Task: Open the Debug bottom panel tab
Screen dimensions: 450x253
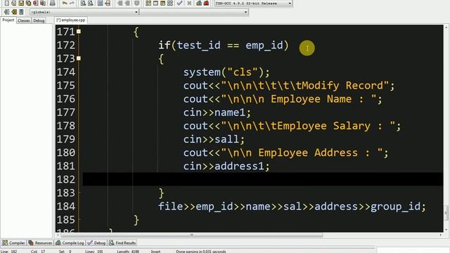Action: click(x=97, y=243)
